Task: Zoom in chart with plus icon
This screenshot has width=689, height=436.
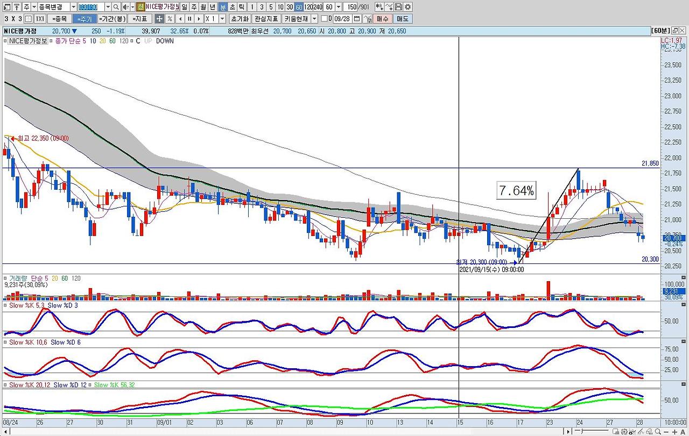Action: coord(674,432)
